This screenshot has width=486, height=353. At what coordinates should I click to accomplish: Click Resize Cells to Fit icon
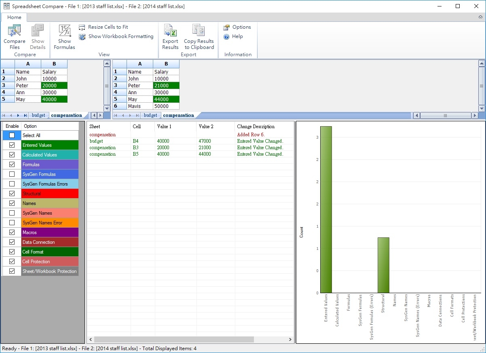82,27
